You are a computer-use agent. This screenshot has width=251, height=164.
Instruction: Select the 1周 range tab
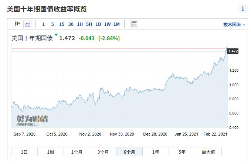[51, 152]
